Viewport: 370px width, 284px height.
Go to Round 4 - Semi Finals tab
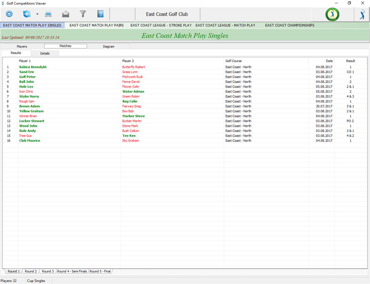click(x=72, y=271)
